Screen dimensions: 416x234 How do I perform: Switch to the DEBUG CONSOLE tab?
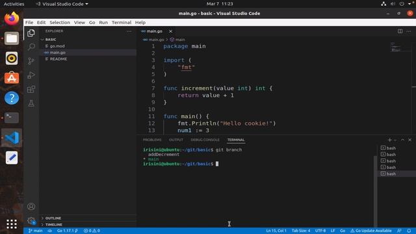pos(205,140)
